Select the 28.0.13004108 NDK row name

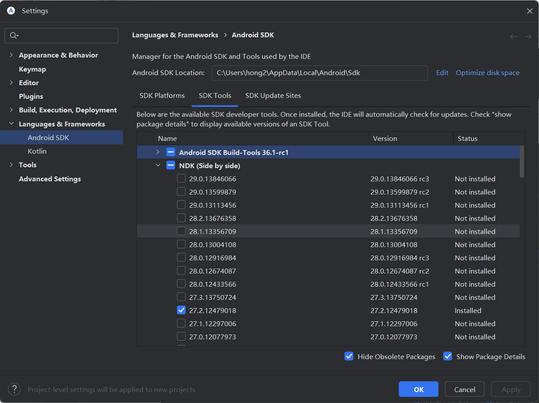213,245
